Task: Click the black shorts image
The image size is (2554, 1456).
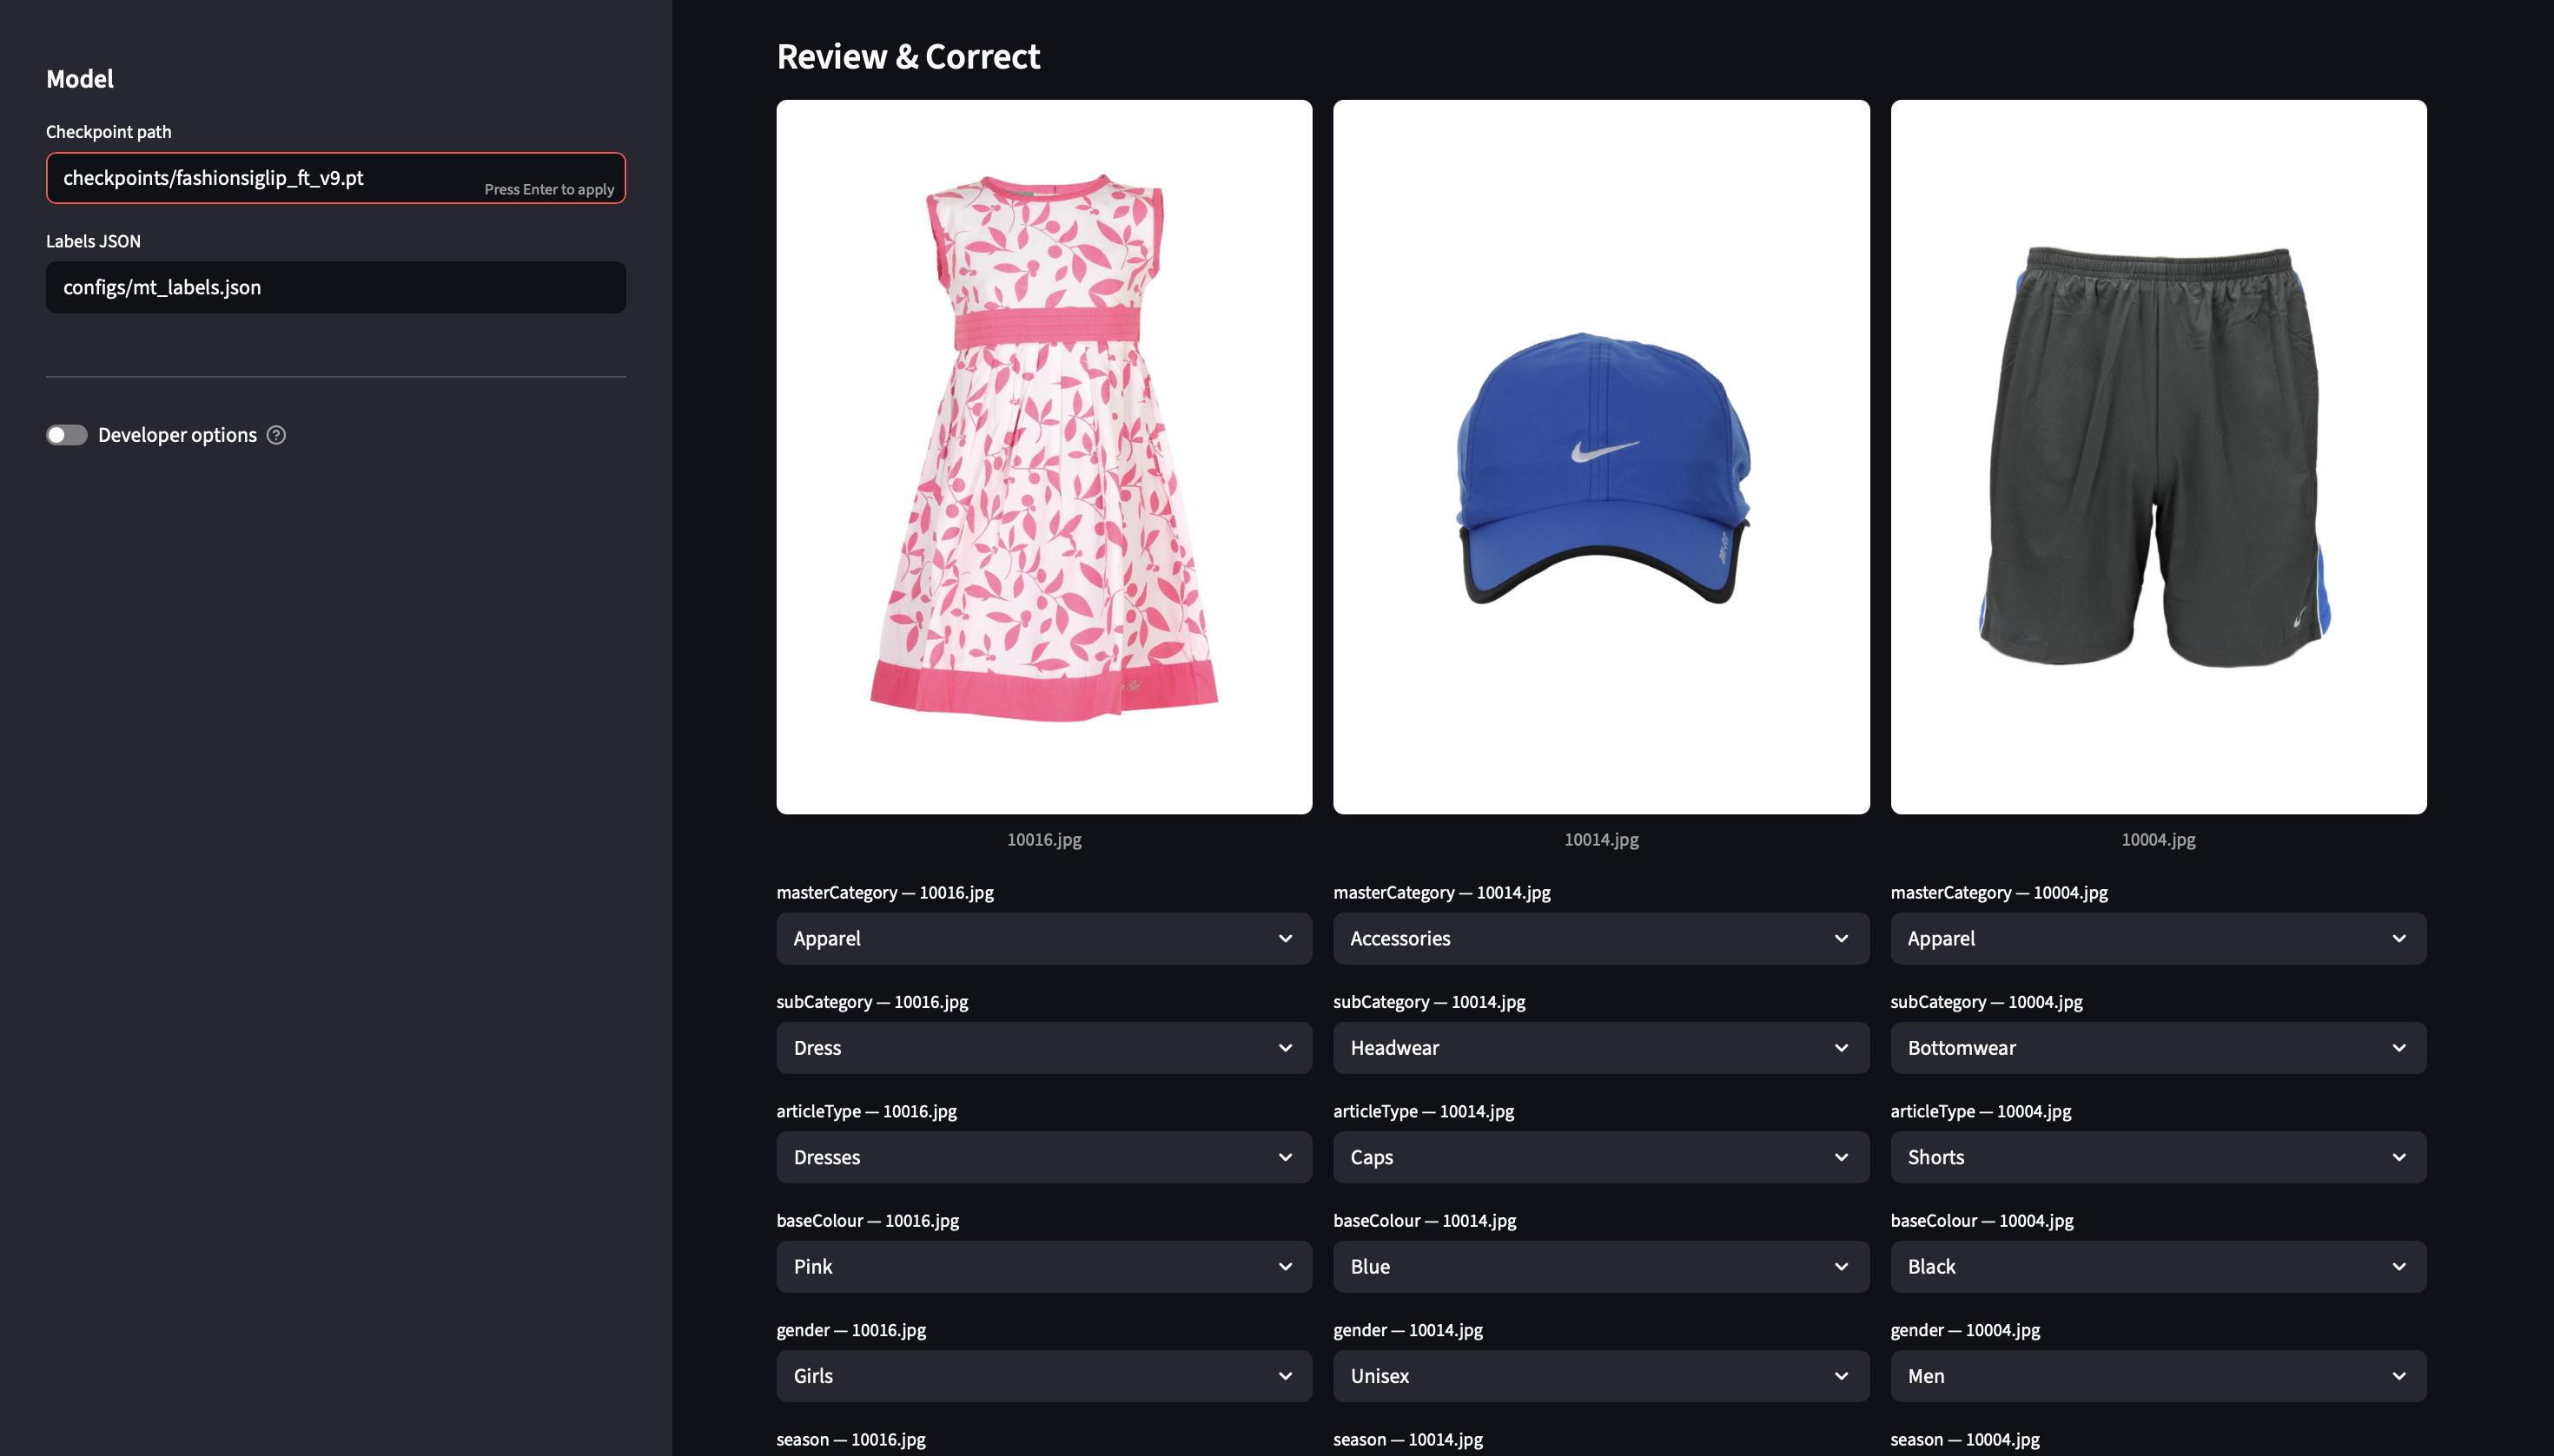Action: [x=2158, y=456]
